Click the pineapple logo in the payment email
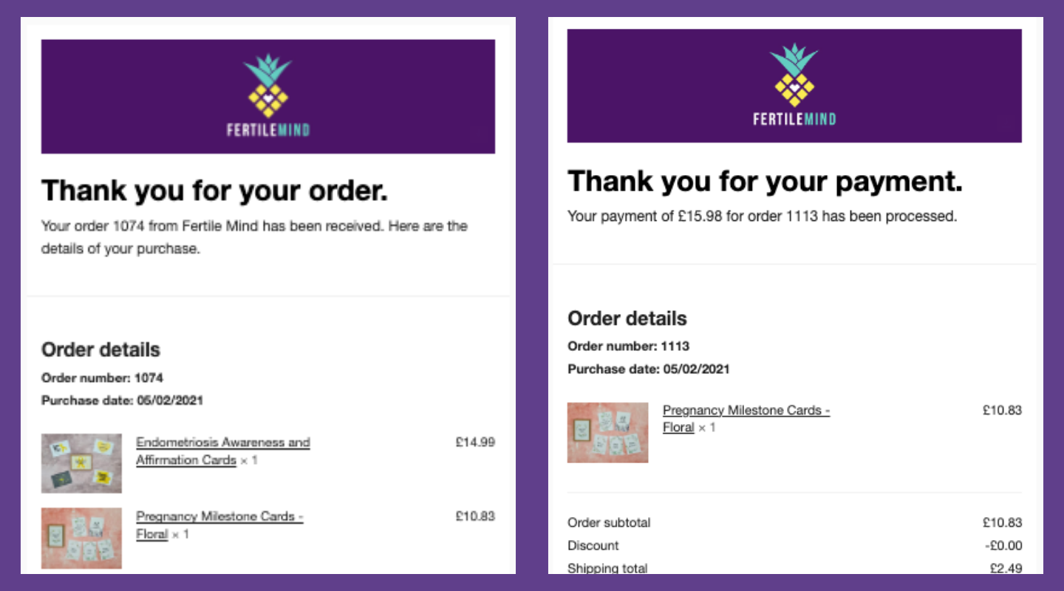1064x591 pixels. click(794, 75)
